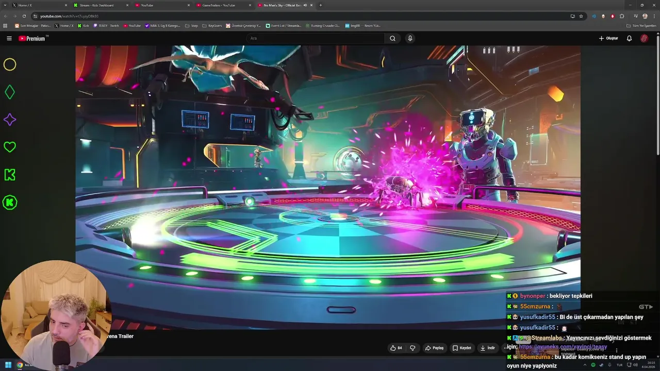Screen dimensions: 660x371
Task: Open the taskbar clock showing 20:25
Action: (x=648, y=365)
